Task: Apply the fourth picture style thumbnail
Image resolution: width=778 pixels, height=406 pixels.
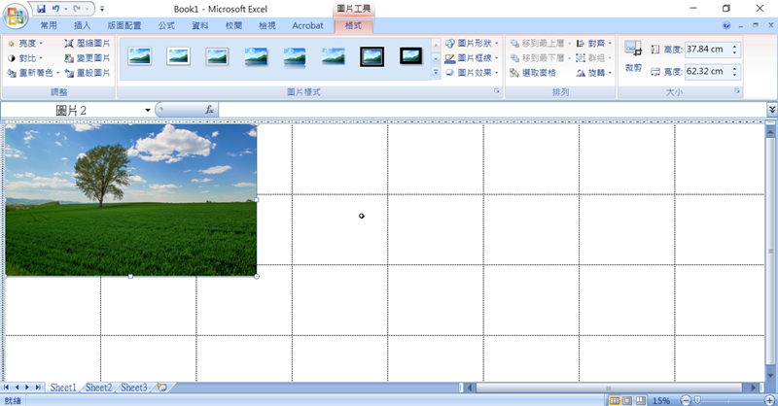Action: [256, 56]
